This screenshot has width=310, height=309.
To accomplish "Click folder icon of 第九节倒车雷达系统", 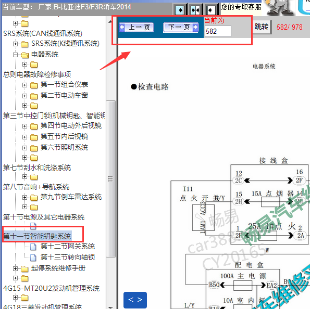I will click(x=34, y=198).
